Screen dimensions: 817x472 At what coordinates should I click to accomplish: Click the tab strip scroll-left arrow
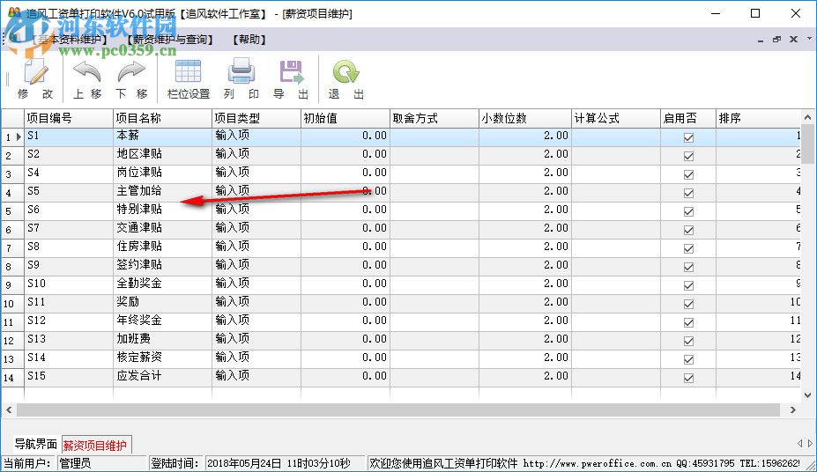799,443
